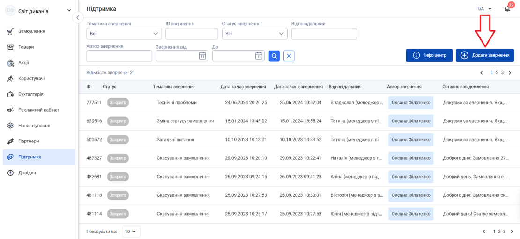Image resolution: width=520 pixels, height=239 pixels.
Task: Click the Користувачі people icon
Action: click(10, 79)
